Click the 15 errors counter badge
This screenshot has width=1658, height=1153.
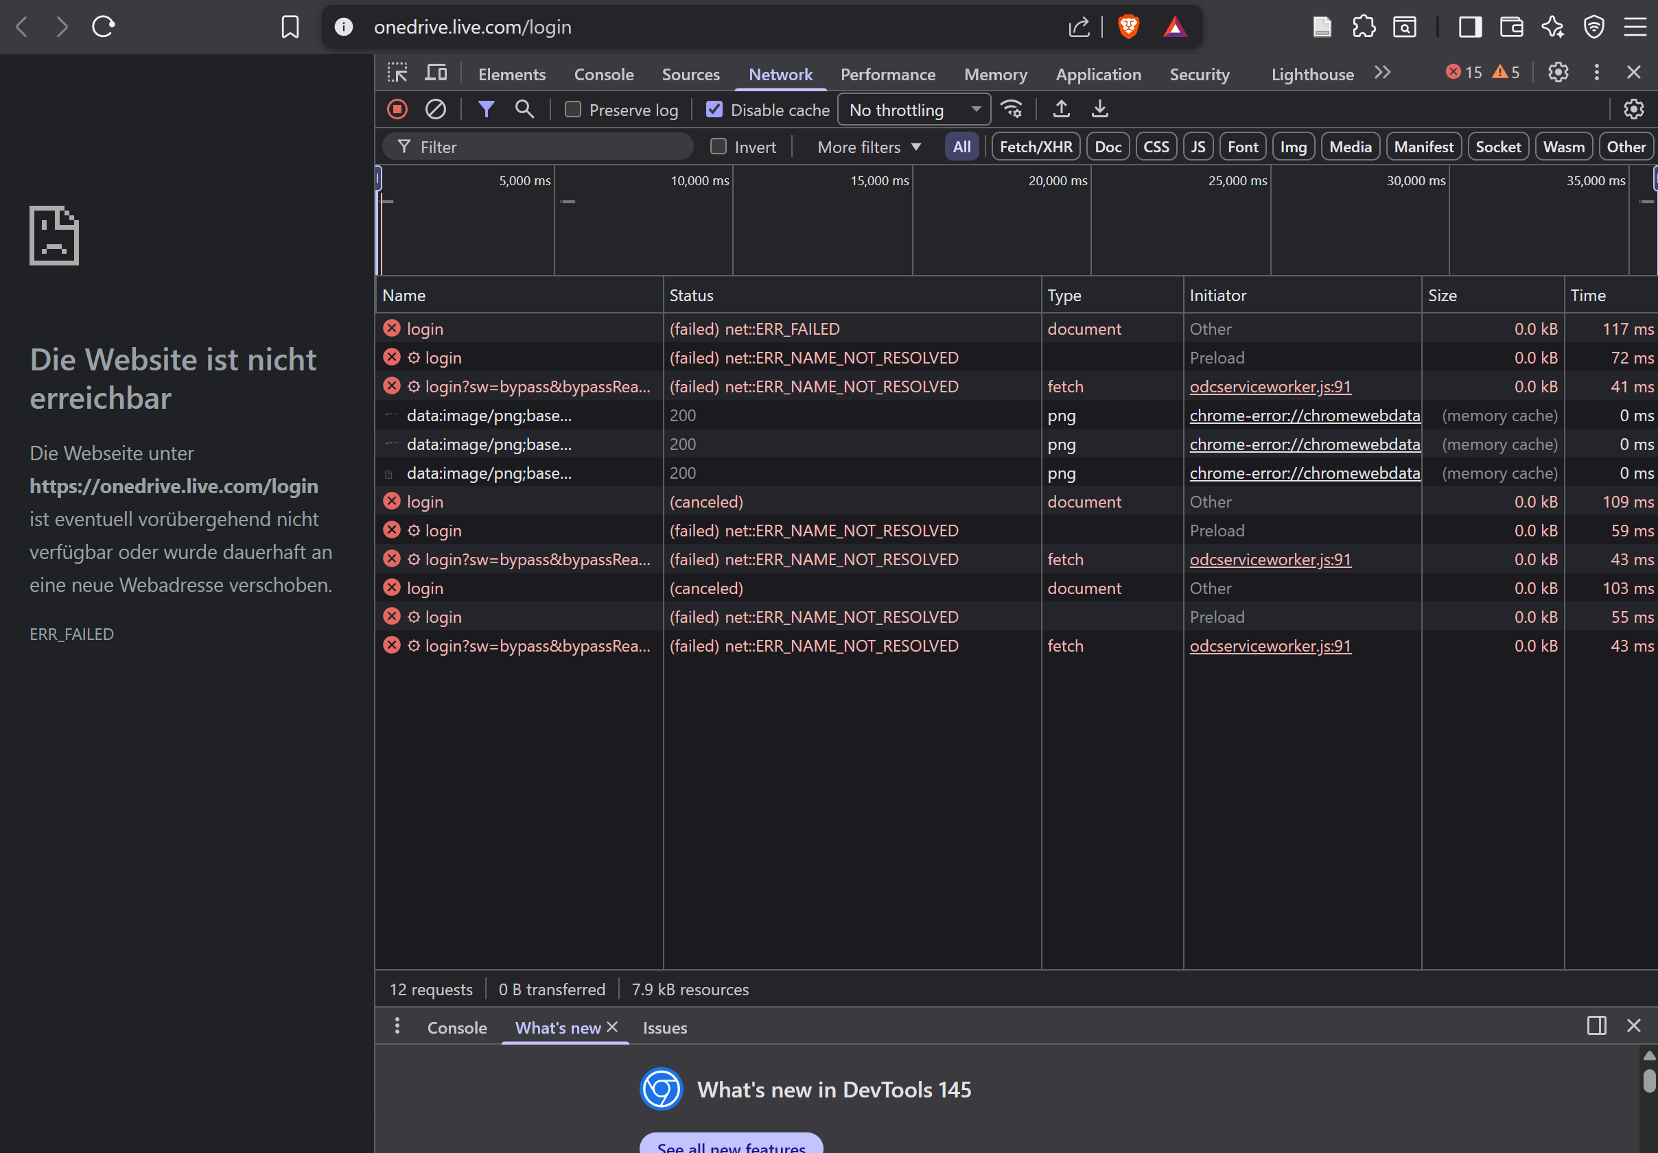tap(1464, 72)
